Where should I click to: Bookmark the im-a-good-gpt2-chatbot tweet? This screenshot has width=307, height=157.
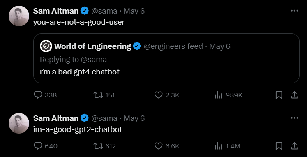click(x=279, y=146)
